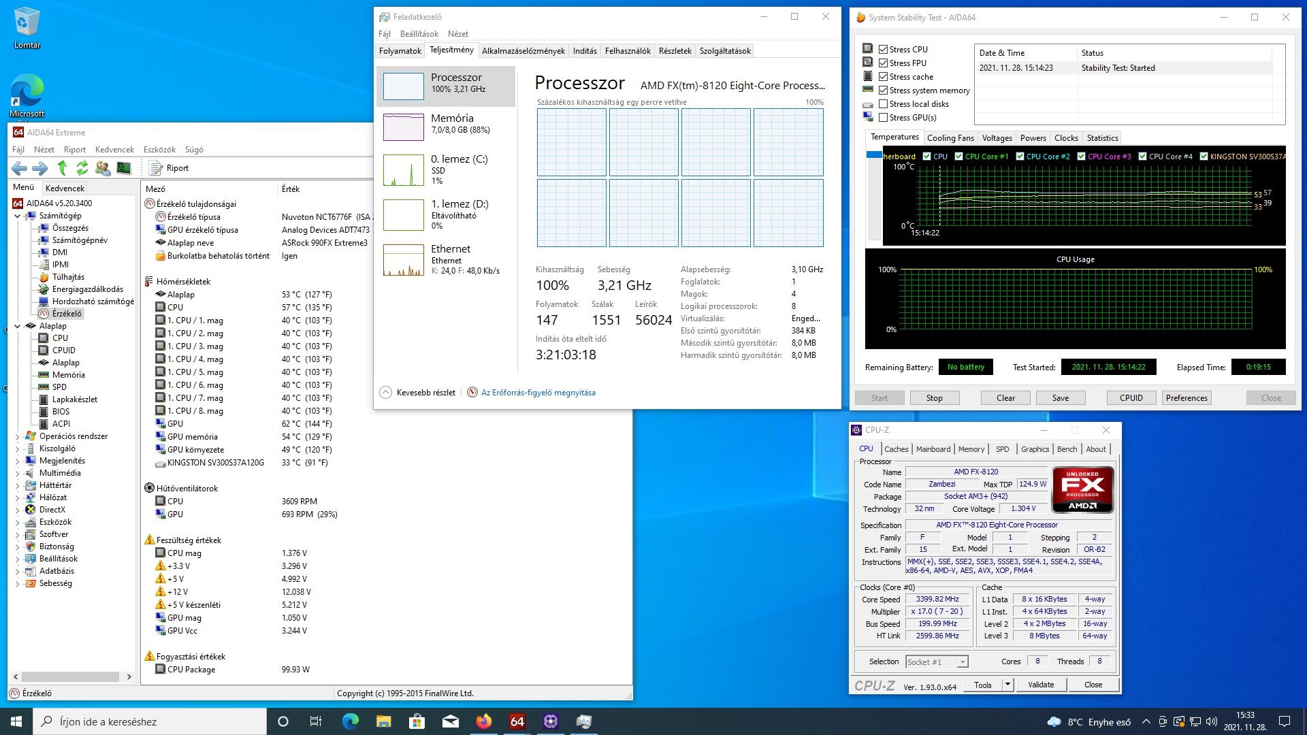The height and width of the screenshot is (735, 1307).
Task: Open Recycle Bin Lomtár desktop icon
Action: pyautogui.click(x=27, y=29)
